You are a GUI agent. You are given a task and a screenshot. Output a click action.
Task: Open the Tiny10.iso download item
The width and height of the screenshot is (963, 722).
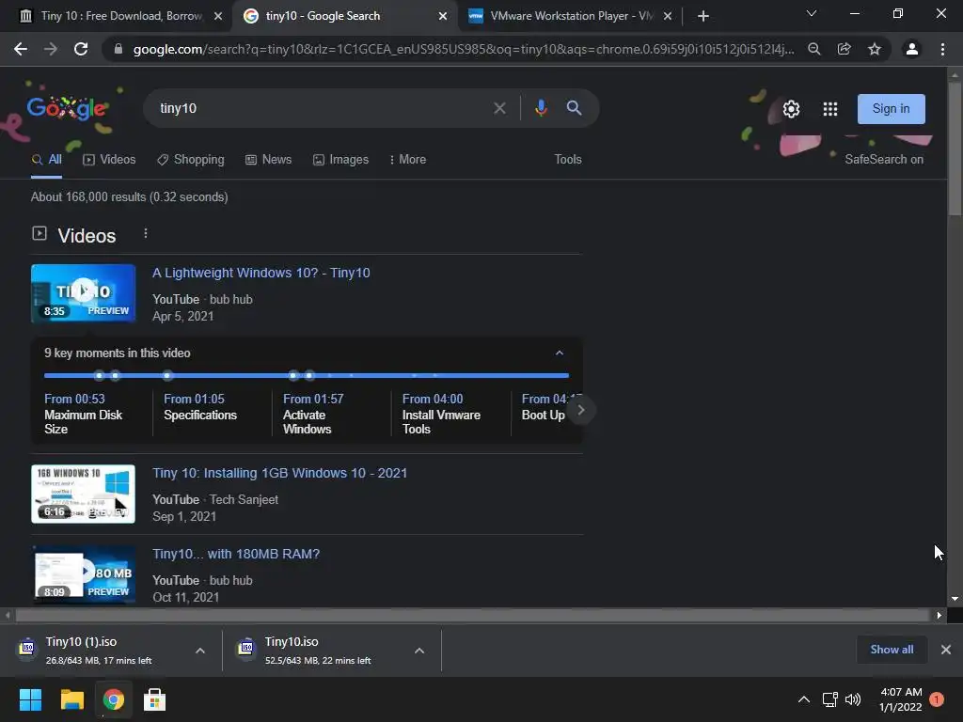click(x=319, y=651)
